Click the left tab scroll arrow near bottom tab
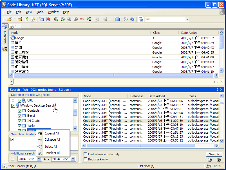This screenshot has height=170, width=226. 214,82
